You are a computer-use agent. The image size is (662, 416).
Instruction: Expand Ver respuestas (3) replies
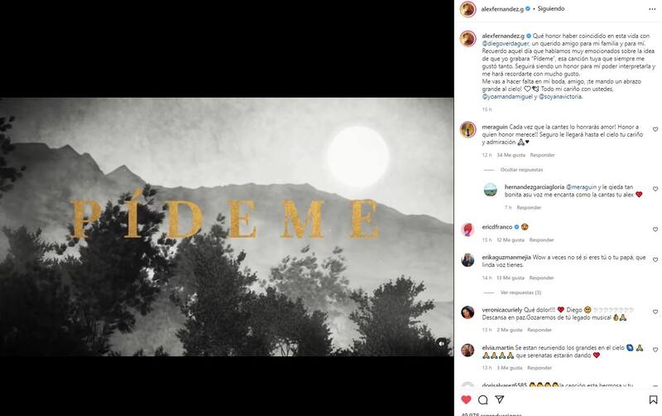tap(520, 293)
